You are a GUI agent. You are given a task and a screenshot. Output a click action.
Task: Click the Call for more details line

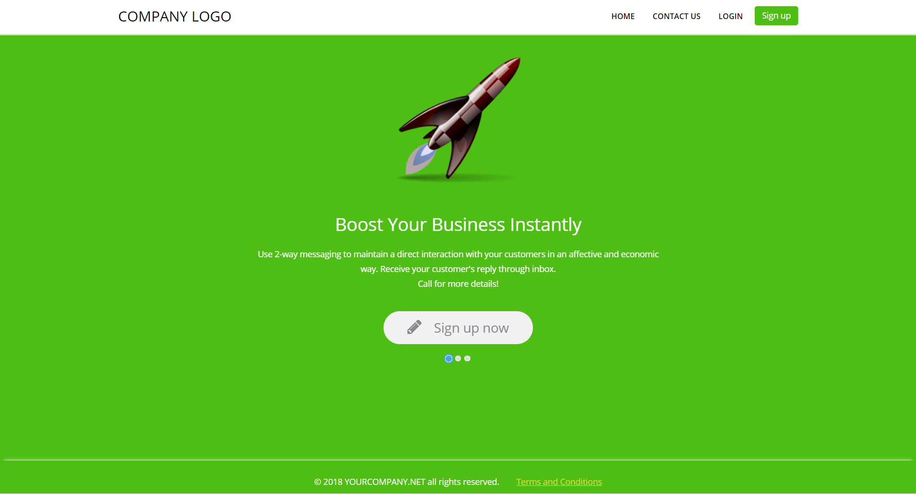click(x=458, y=284)
